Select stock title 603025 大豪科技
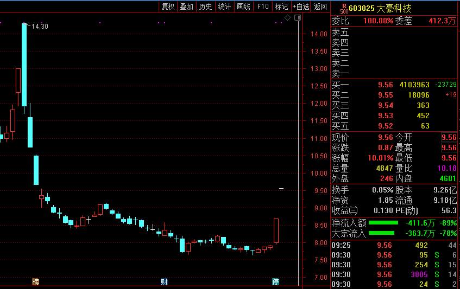The image size is (460, 289). point(380,9)
